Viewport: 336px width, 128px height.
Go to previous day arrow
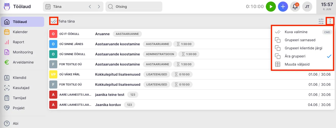point(90,7)
